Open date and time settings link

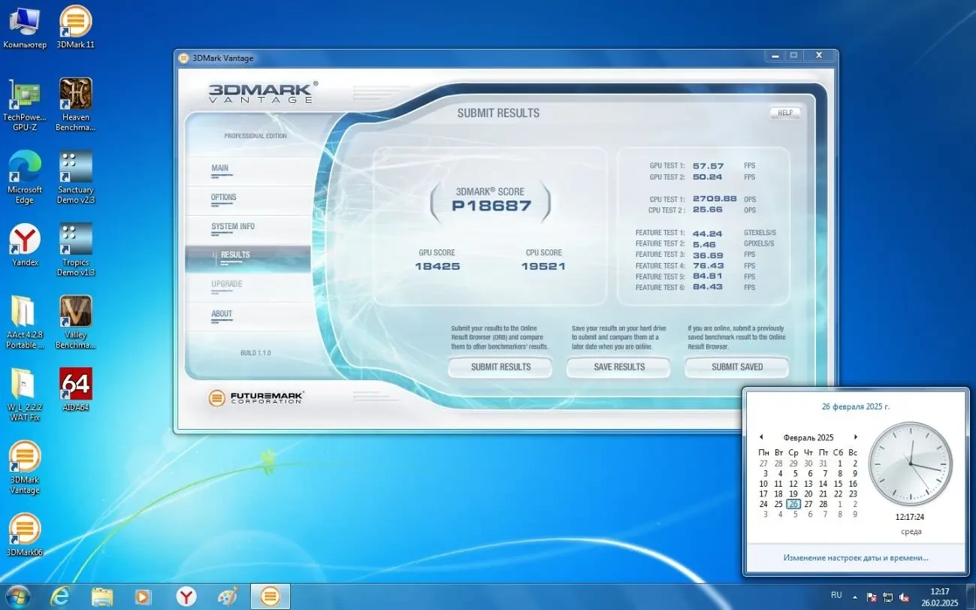click(855, 557)
